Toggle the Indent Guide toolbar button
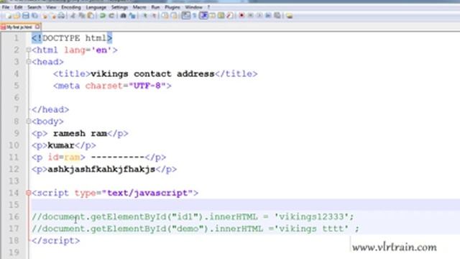 203,16
